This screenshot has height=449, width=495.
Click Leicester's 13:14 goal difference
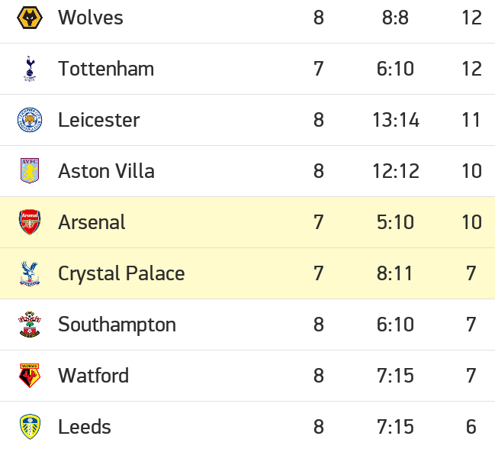click(x=396, y=120)
